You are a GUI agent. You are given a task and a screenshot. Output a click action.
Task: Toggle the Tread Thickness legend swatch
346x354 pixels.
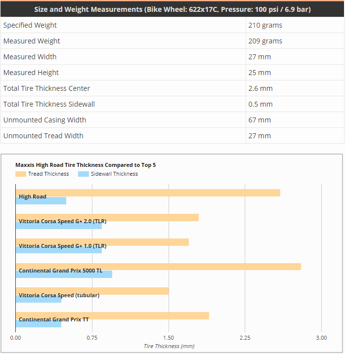coord(21,174)
